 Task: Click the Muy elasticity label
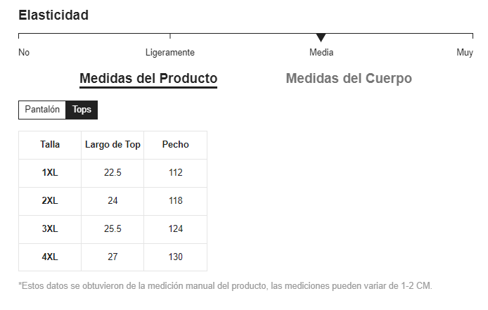click(x=465, y=53)
